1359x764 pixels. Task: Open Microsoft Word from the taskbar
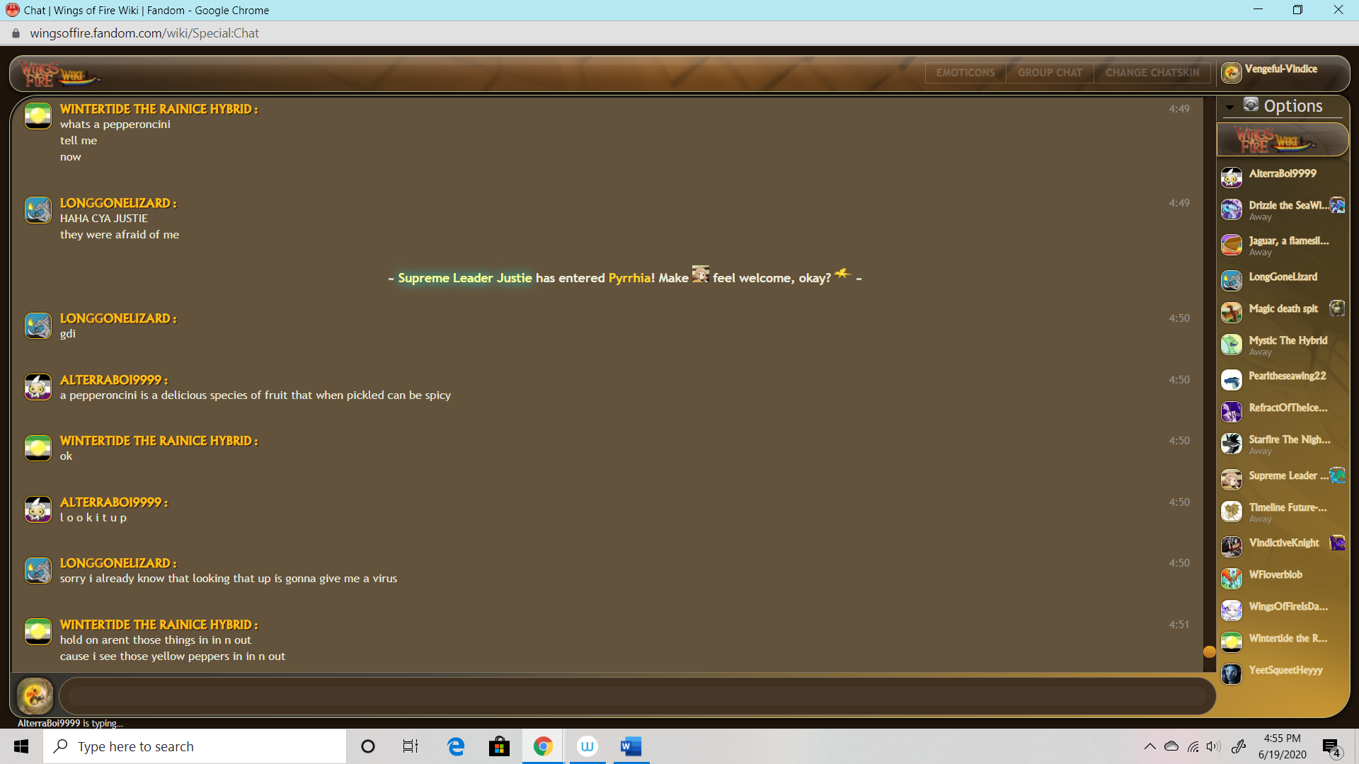click(630, 746)
